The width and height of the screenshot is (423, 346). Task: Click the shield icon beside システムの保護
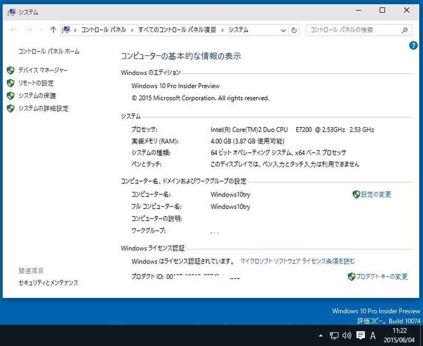(11, 96)
